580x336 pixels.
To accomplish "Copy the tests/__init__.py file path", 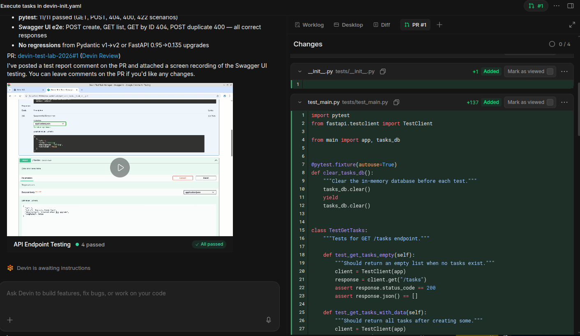I will click(383, 71).
